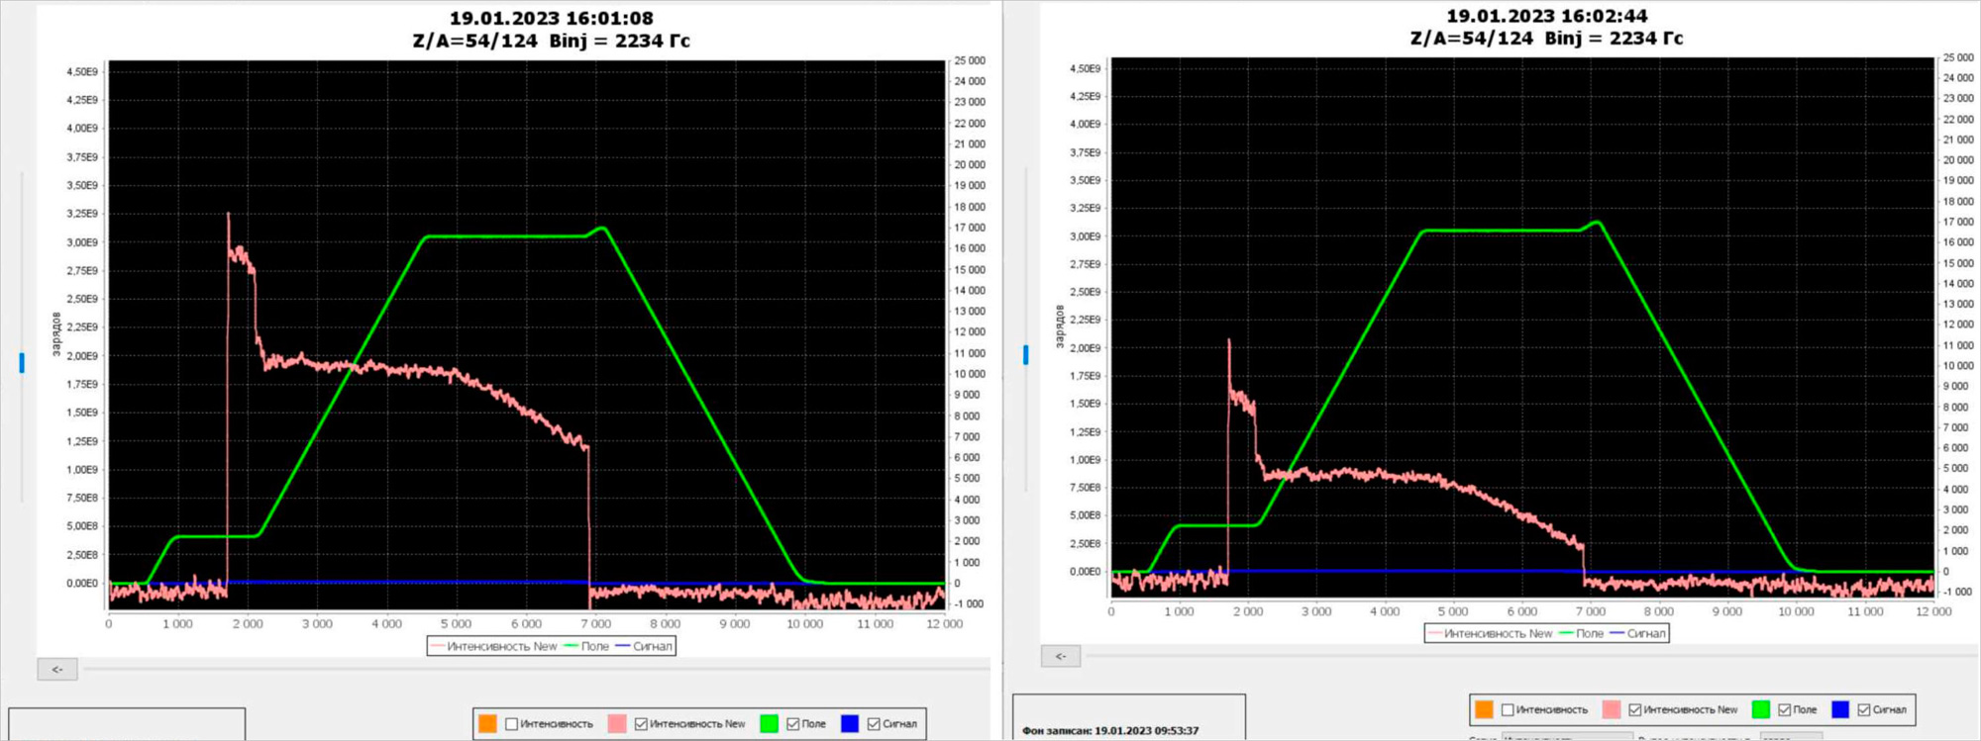Viewport: 1981px width, 741px height.
Task: Click the pink Интенсивность New swatch under the right chart
Action: tap(1612, 709)
